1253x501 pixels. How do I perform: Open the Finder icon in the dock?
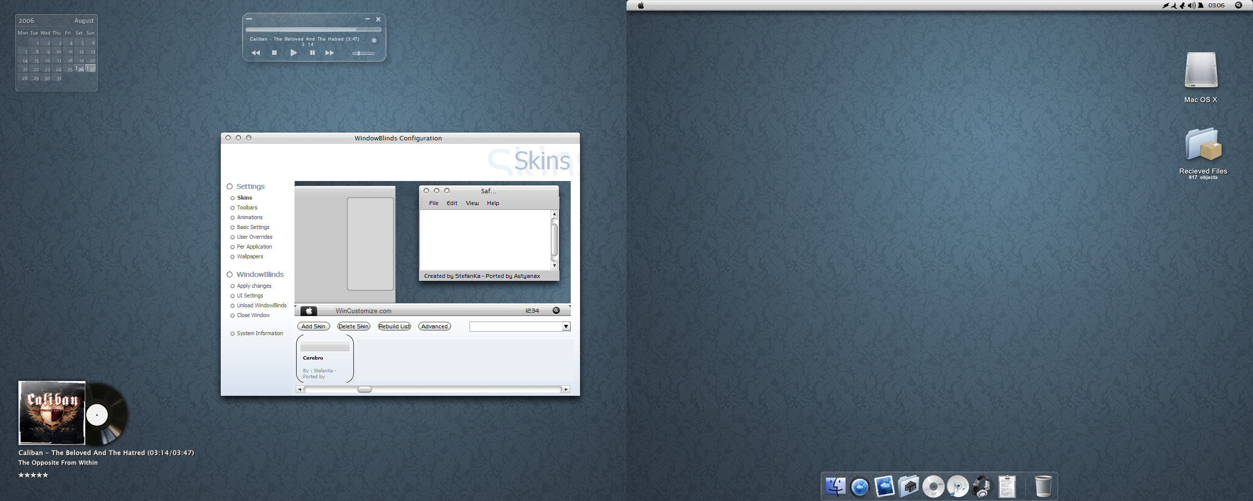coord(835,486)
